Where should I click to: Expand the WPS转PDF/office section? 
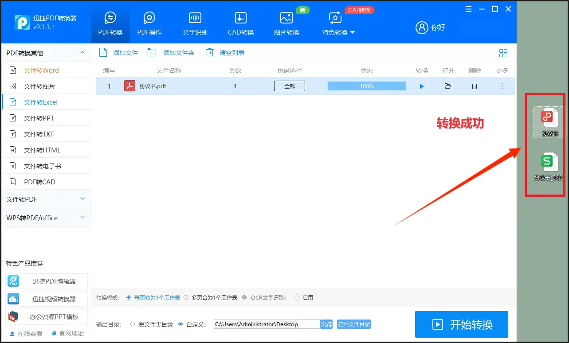pos(46,218)
